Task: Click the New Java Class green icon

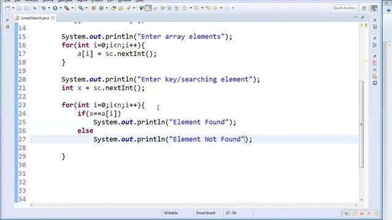Action: tap(101, 8)
